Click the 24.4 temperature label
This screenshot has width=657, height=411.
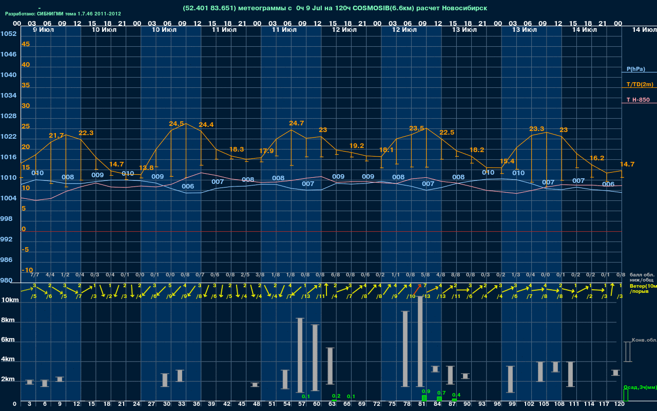click(206, 125)
